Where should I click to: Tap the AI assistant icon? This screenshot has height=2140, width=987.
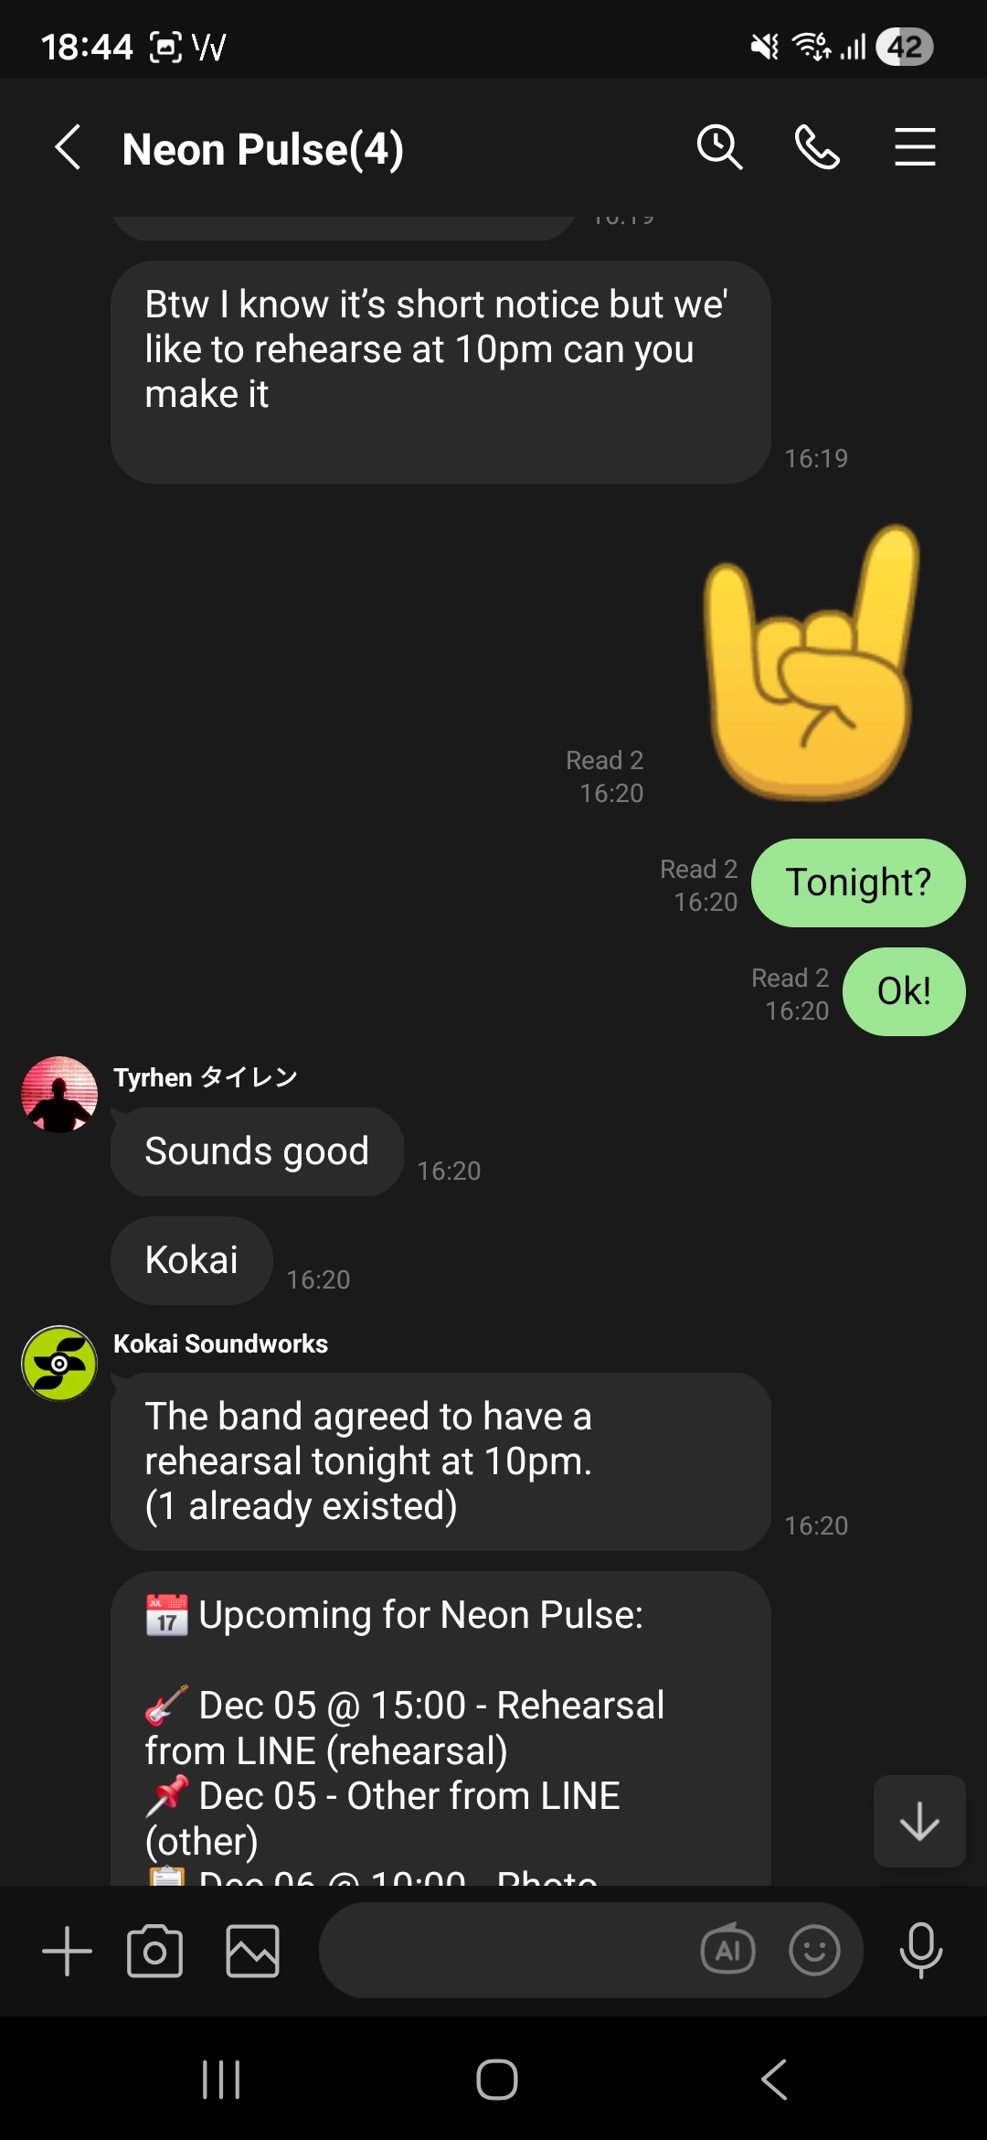click(x=727, y=1951)
